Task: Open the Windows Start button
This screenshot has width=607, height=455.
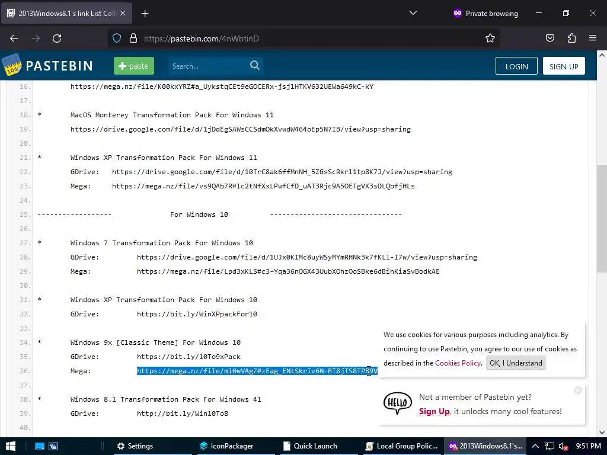Action: [x=11, y=446]
